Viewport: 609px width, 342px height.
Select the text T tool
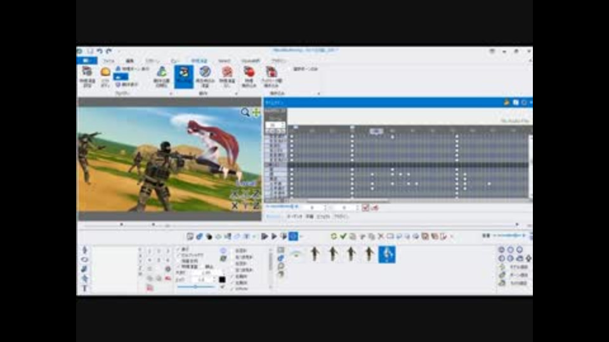[84, 288]
